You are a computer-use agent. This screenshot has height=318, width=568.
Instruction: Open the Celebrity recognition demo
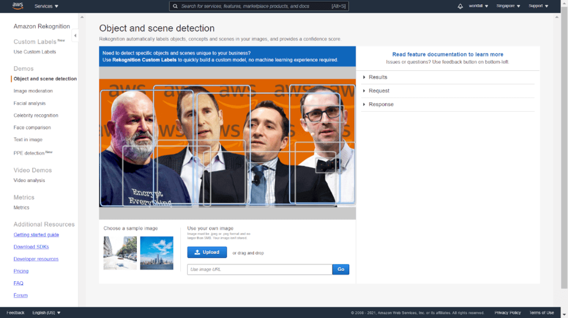click(x=36, y=115)
